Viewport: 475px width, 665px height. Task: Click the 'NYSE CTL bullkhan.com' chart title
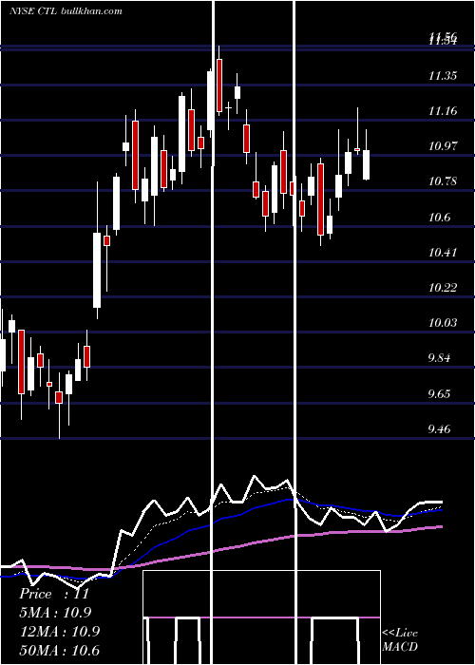click(66, 10)
